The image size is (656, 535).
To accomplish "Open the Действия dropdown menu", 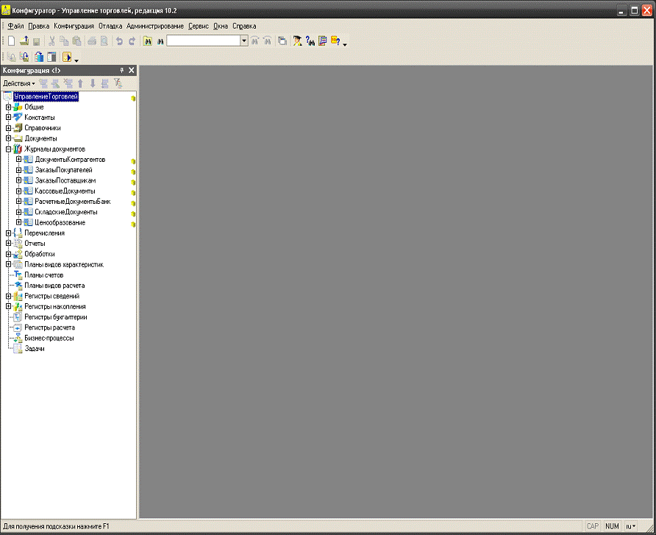I will coord(19,83).
